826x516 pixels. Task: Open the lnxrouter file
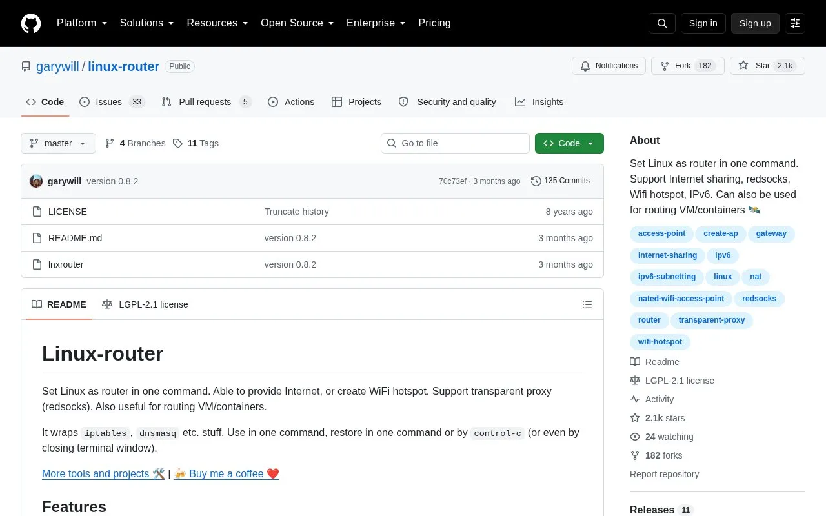click(x=66, y=264)
